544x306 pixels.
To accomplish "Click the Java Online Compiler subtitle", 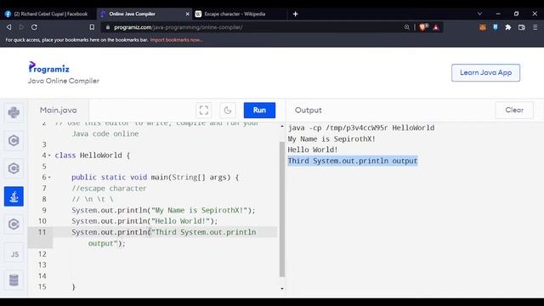I will 64,81.
